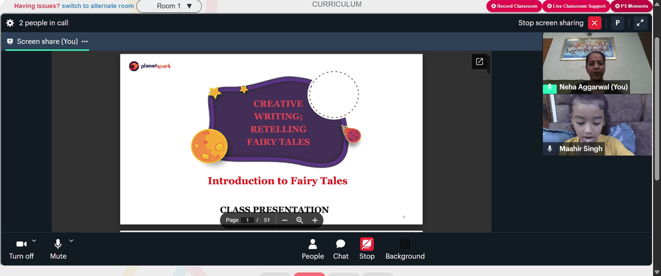The image size is (661, 276).
Task: Expand camera options chevron
Action: pyautogui.click(x=34, y=240)
